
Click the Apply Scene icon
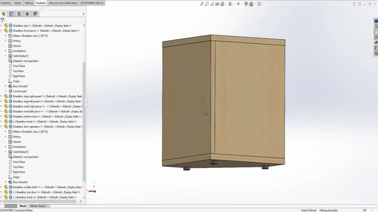[251, 4]
